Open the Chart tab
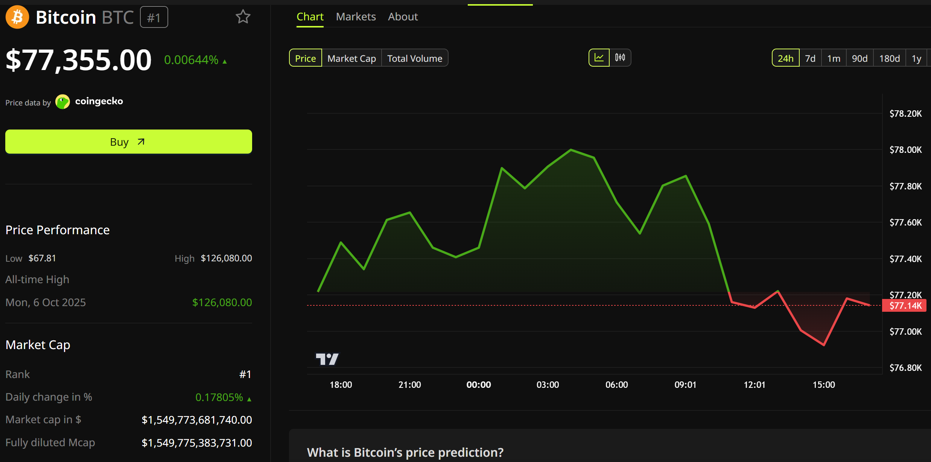Viewport: 931px width, 462px height. click(x=310, y=17)
